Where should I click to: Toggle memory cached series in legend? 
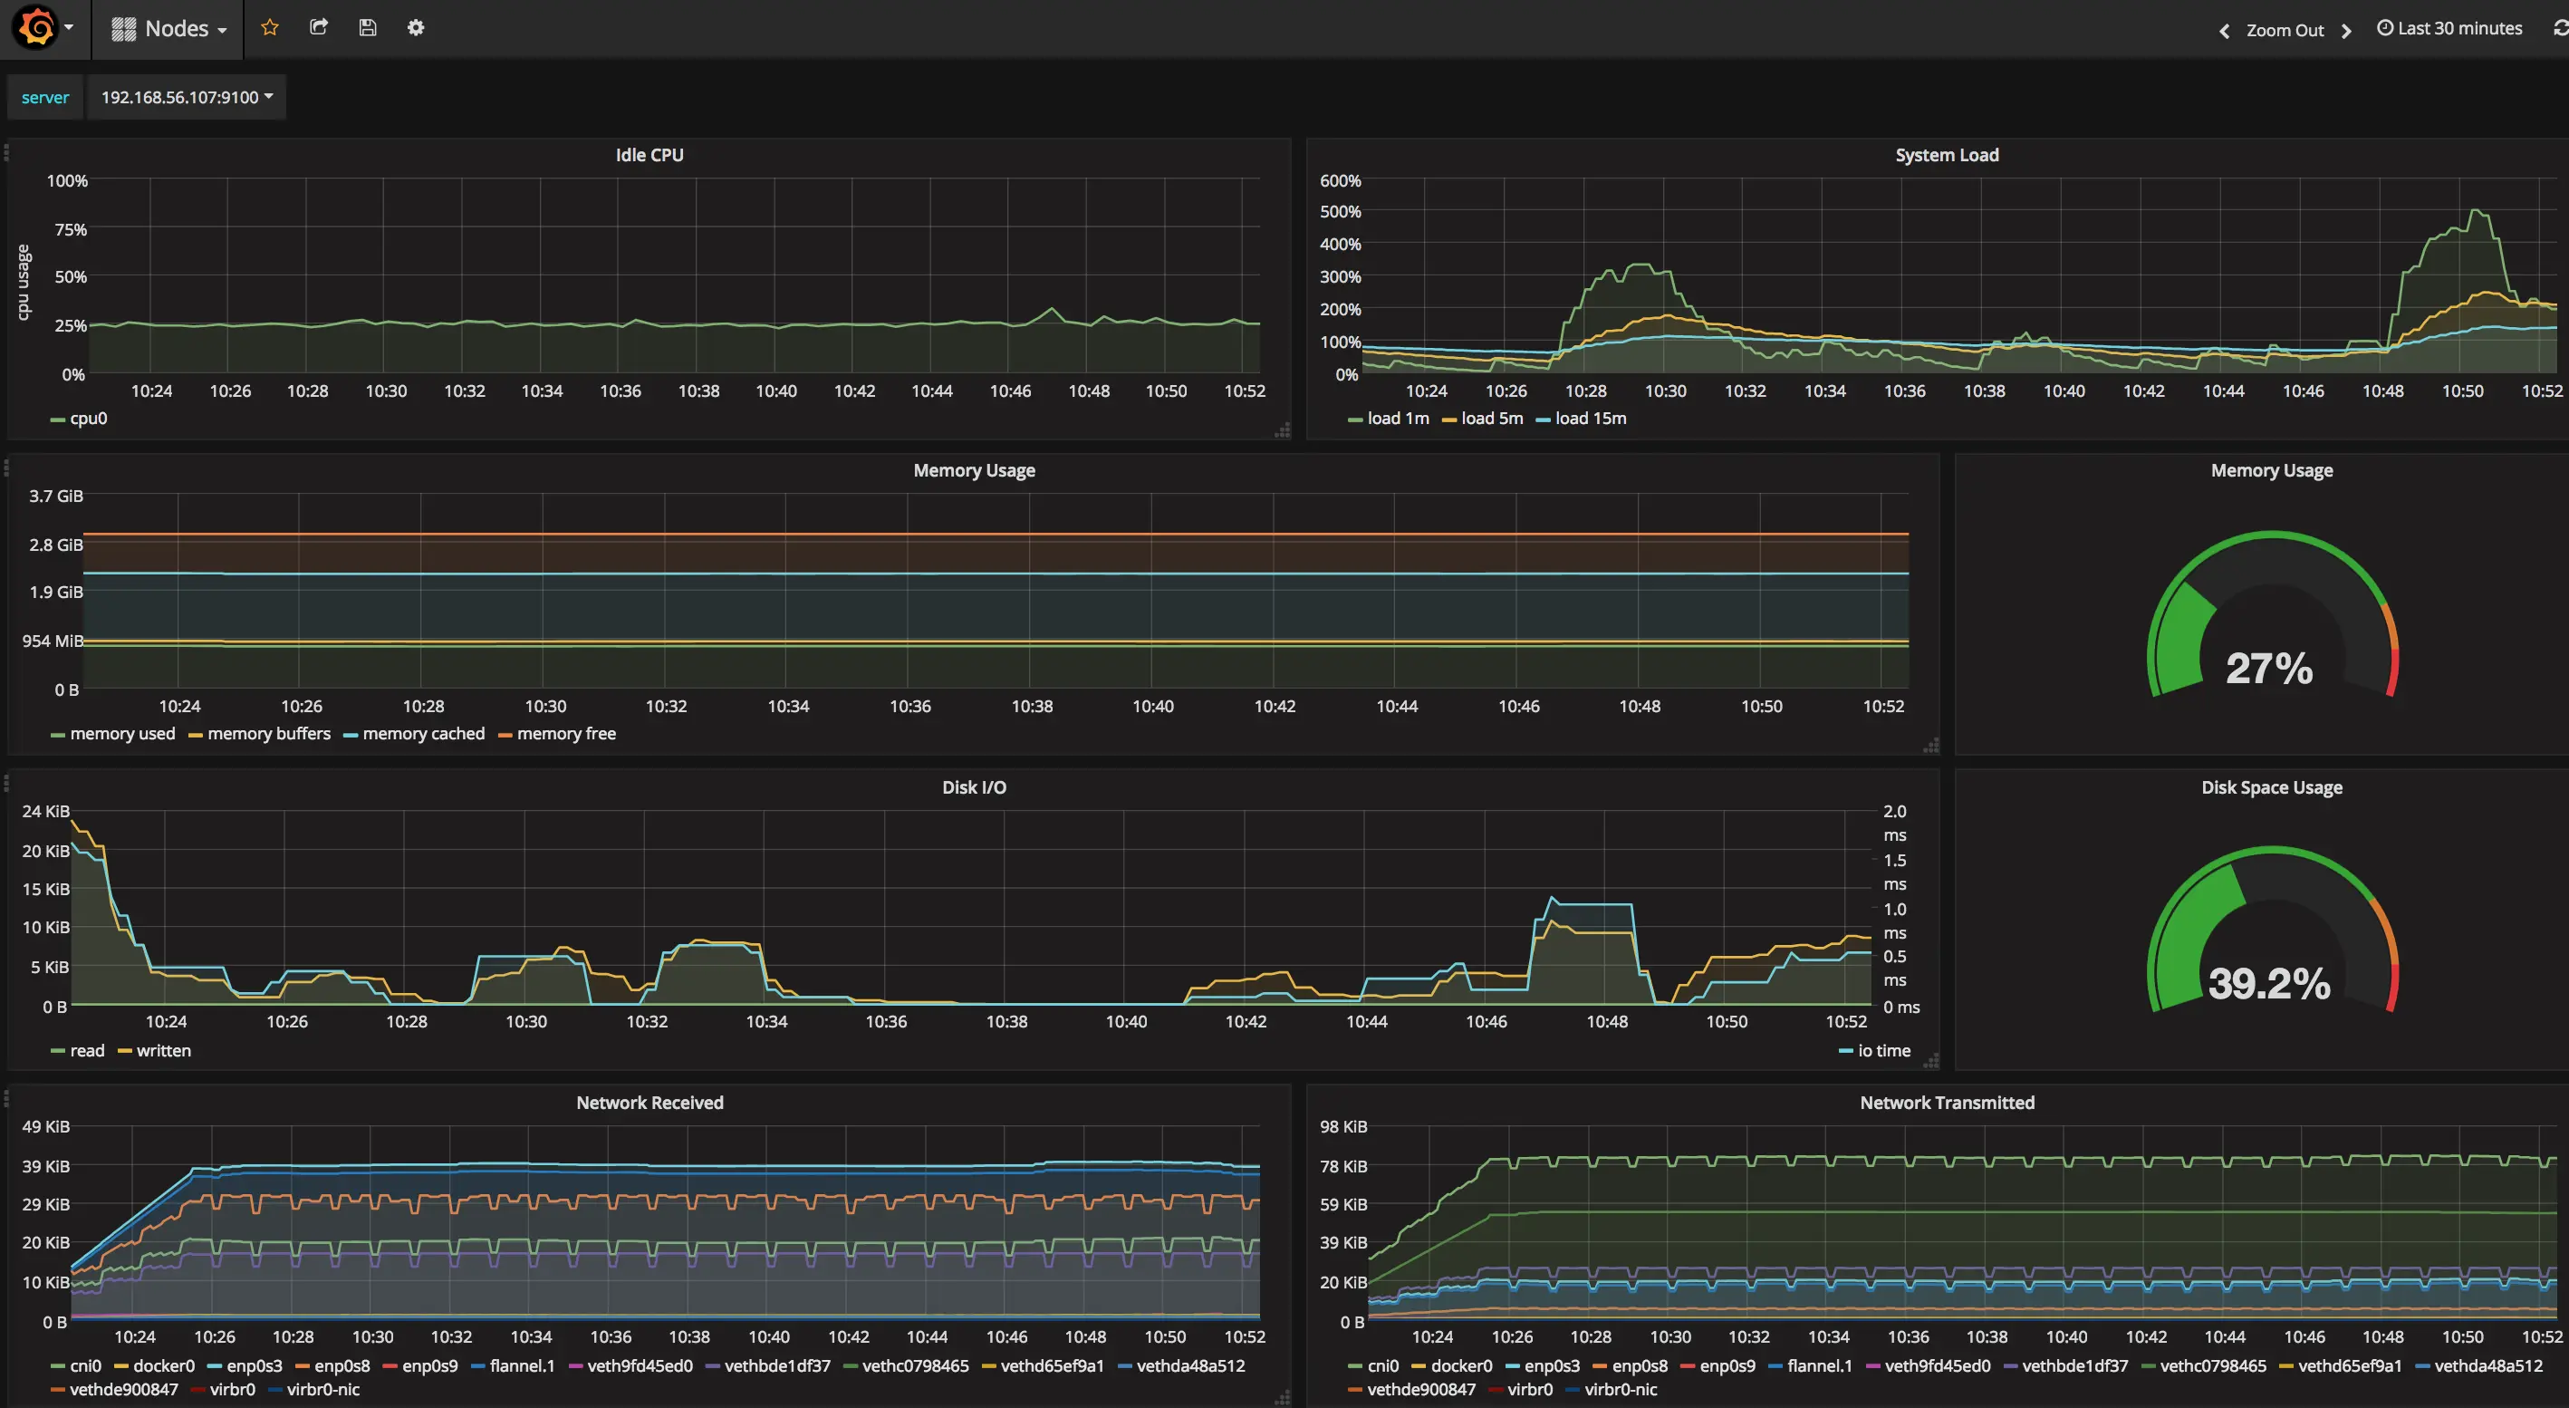coord(423,734)
